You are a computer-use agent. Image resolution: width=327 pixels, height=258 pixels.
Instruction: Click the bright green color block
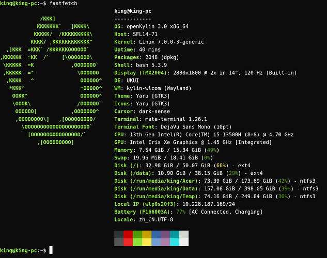[x=137, y=242]
